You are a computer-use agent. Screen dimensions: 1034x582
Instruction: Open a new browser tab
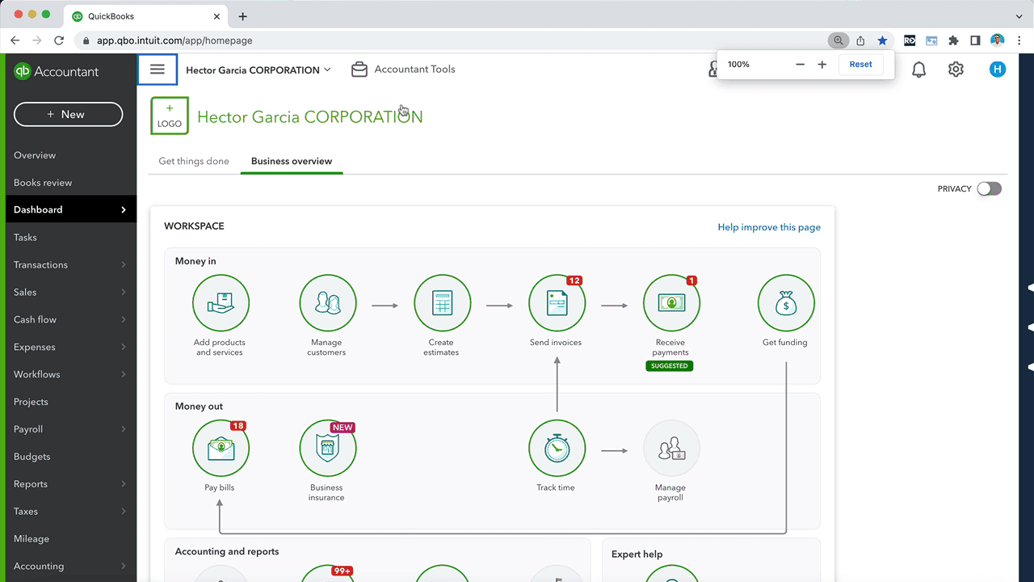(242, 16)
